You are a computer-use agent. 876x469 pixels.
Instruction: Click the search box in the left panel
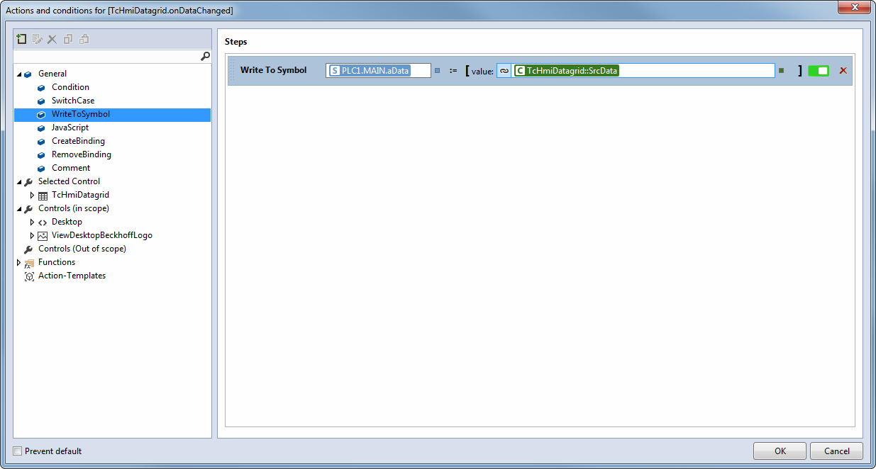[106, 56]
